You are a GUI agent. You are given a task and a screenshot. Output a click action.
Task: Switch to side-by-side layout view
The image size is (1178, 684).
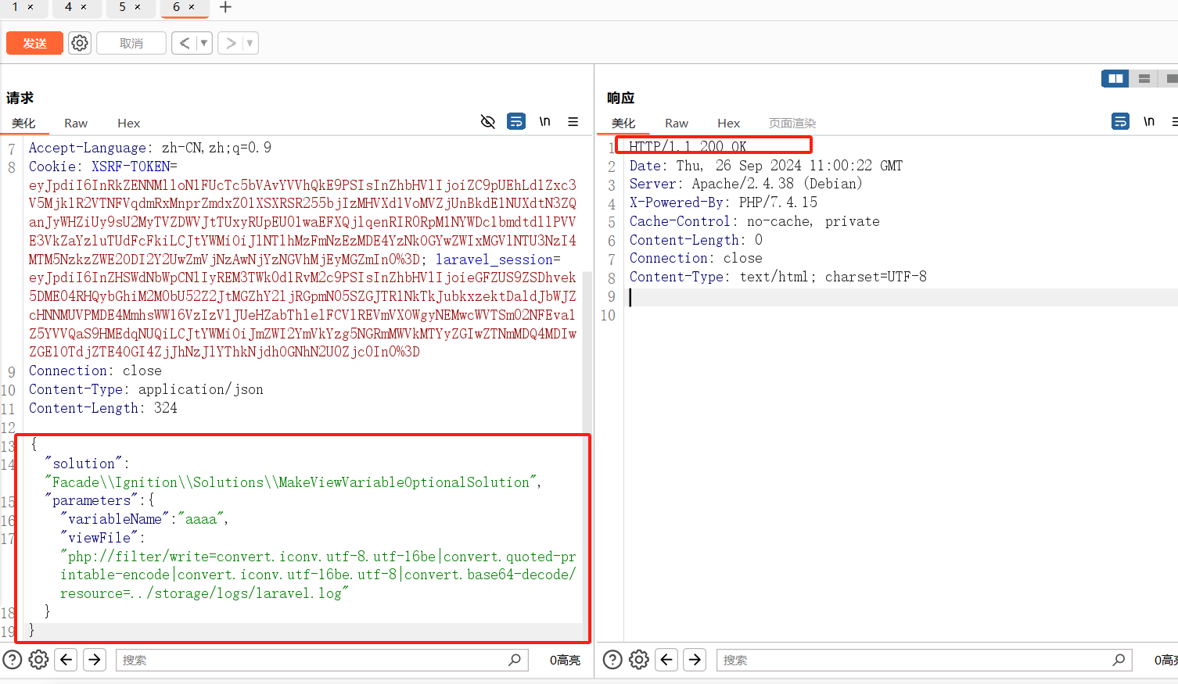pyautogui.click(x=1115, y=78)
